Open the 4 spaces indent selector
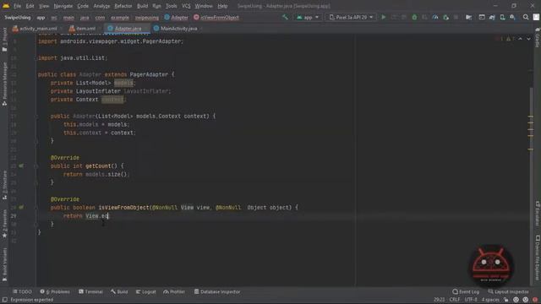The height and width of the screenshot is (304, 541). click(x=490, y=300)
